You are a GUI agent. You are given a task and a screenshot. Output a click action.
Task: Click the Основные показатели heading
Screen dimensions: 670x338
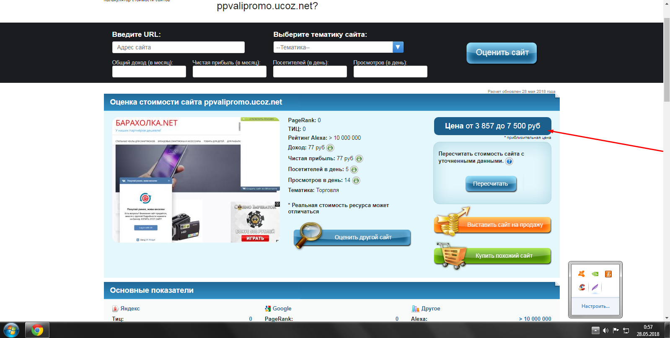pyautogui.click(x=152, y=290)
